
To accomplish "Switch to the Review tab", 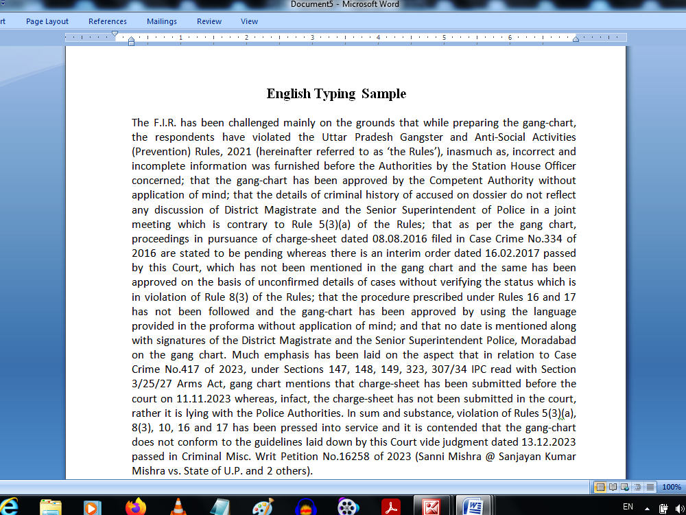I will [209, 21].
